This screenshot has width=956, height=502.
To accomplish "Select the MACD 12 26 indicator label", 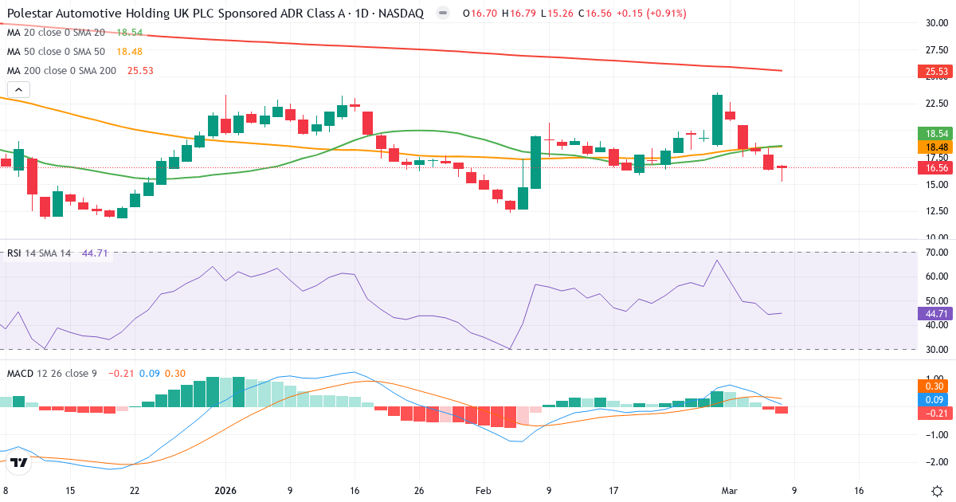I will pos(46,371).
